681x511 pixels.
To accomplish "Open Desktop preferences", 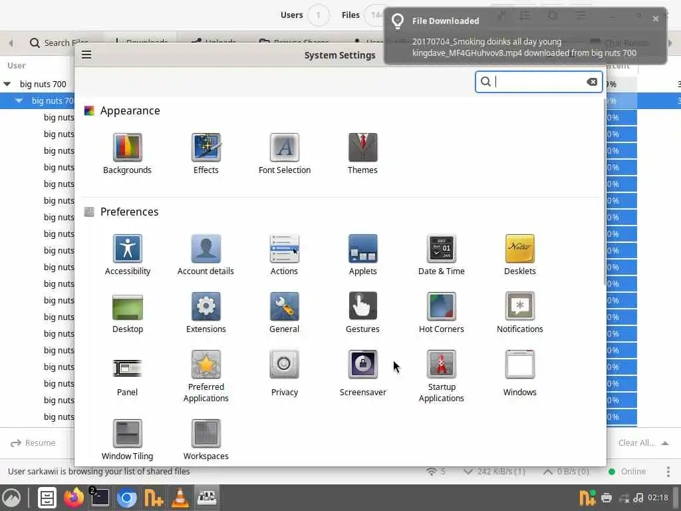I will pyautogui.click(x=127, y=313).
